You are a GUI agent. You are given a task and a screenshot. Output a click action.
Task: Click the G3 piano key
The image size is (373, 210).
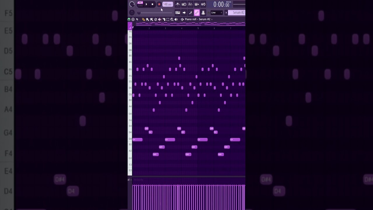tap(130, 158)
